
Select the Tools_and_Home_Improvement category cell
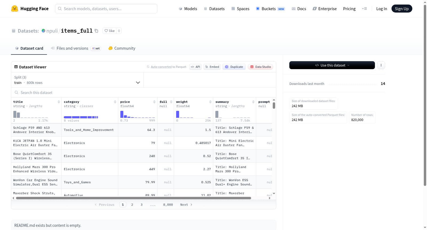point(90,130)
